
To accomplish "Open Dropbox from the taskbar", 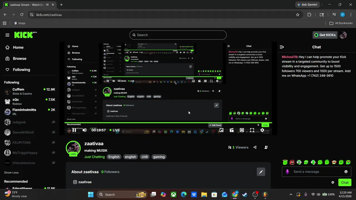I will 194,194.
